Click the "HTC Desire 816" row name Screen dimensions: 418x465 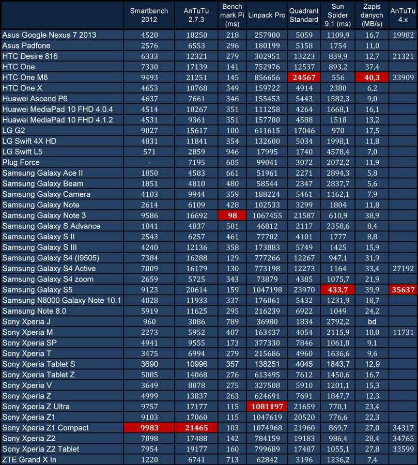30,56
